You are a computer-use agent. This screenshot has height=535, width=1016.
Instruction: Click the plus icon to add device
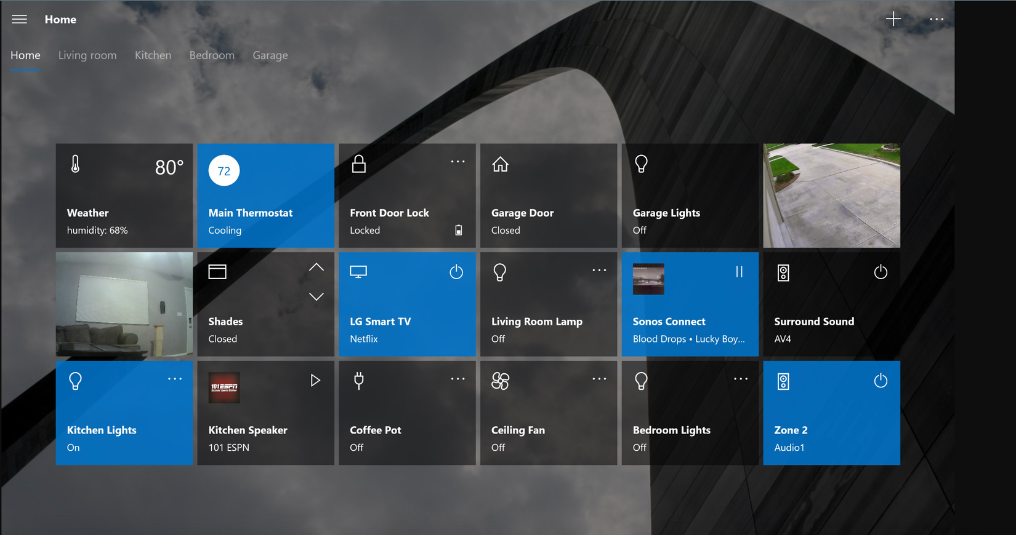[x=893, y=19]
